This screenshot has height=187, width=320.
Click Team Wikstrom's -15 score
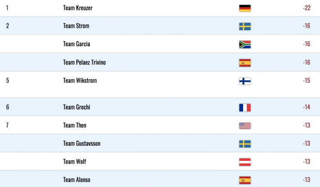point(307,80)
